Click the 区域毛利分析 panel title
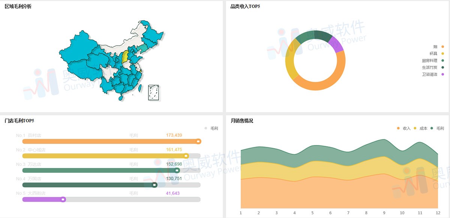This screenshot has width=450, height=218. click(18, 6)
